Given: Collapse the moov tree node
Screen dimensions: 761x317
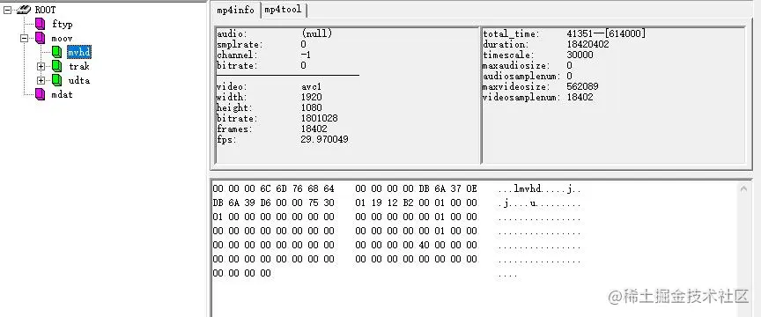Looking at the screenshot, I should 25,38.
